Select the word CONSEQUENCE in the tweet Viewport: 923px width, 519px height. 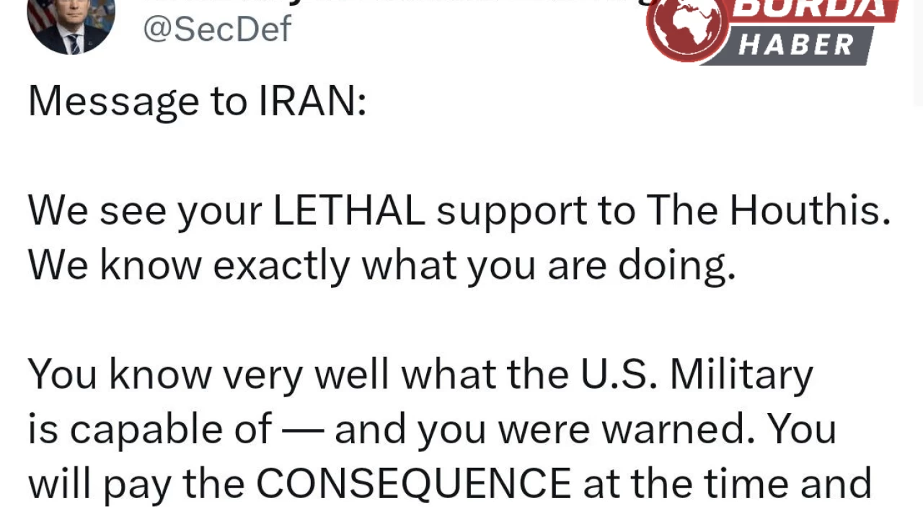pos(414,483)
